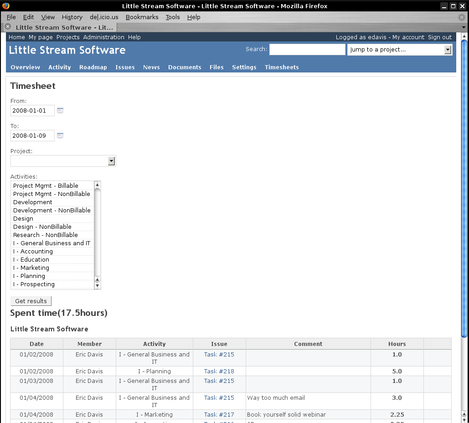The height and width of the screenshot is (423, 469).
Task: Click the Firefox logo in title bar
Action: 6,6
